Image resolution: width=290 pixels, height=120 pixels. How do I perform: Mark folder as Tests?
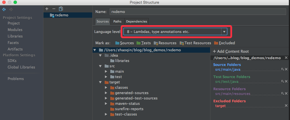[x=144, y=43]
